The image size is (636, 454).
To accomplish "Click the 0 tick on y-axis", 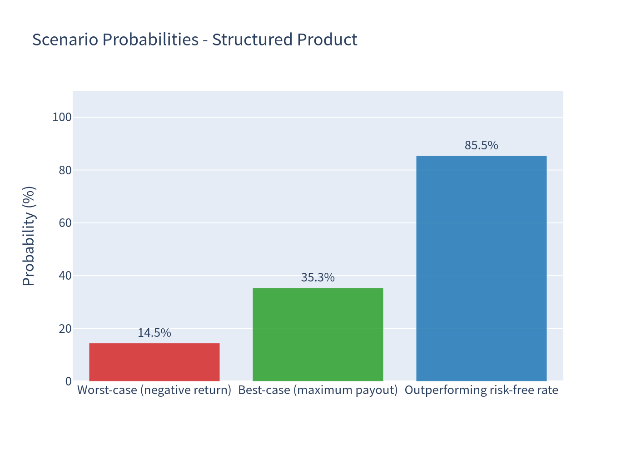I will 69,381.
